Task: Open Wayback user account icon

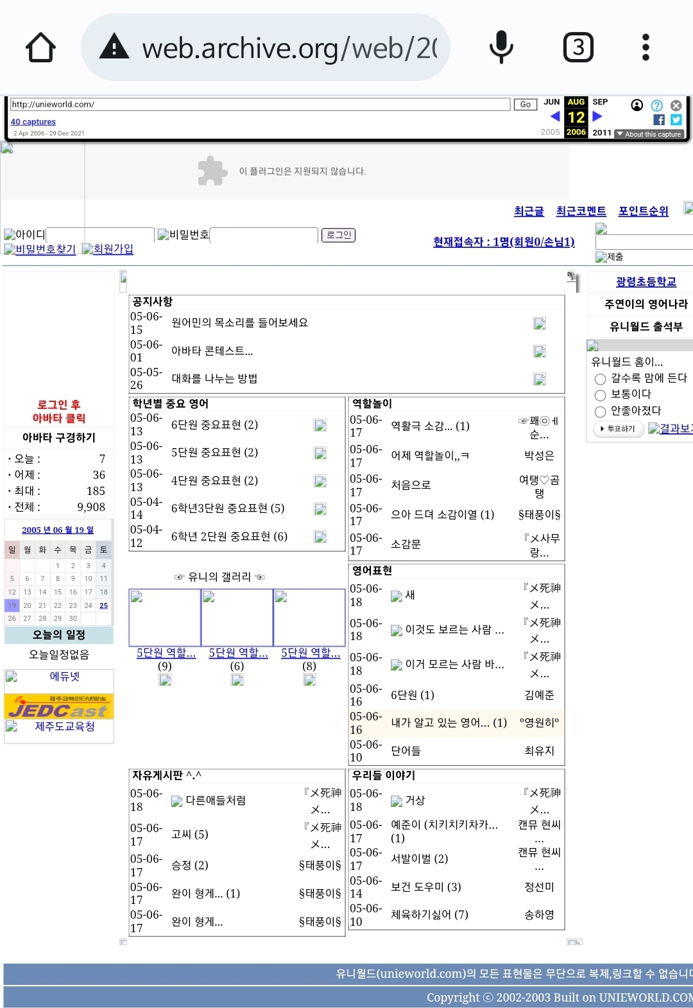Action: 637,105
